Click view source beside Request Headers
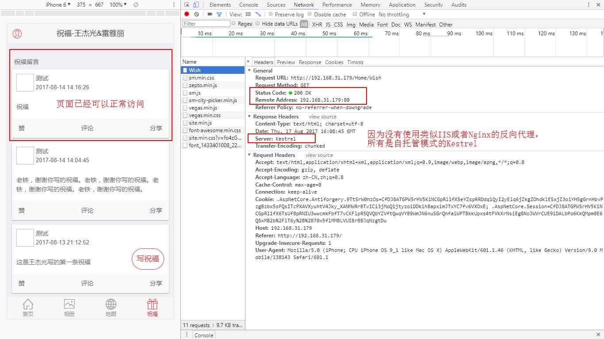This screenshot has height=339, width=604. [319, 155]
